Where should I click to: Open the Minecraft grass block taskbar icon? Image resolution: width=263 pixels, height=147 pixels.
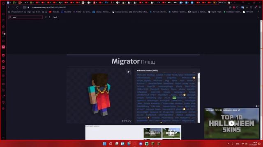point(152,144)
